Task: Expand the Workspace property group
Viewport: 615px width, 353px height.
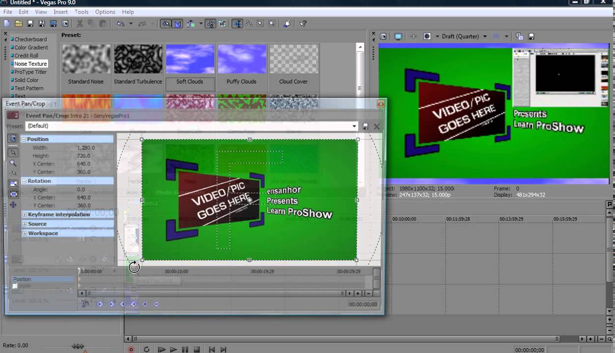Action: pyautogui.click(x=24, y=233)
